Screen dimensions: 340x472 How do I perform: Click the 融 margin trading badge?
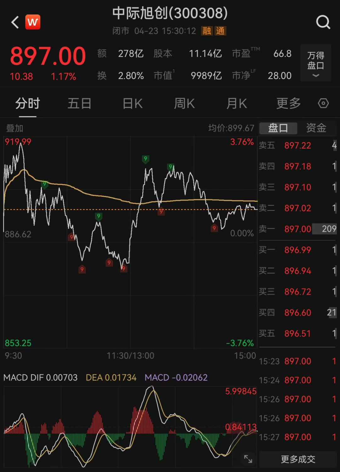coord(207,31)
